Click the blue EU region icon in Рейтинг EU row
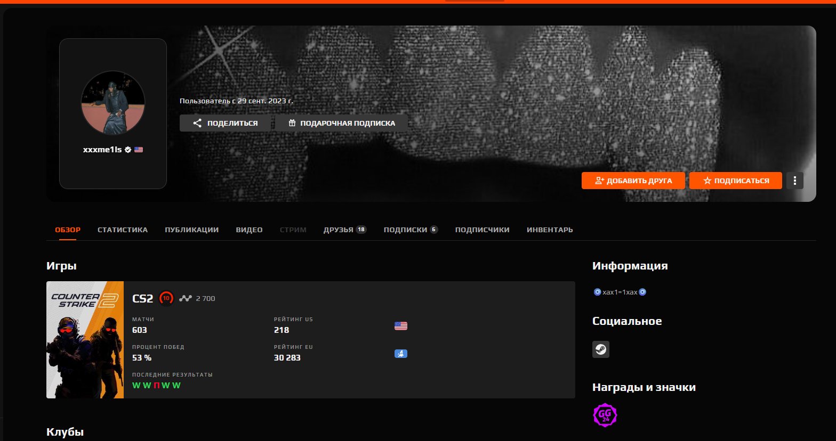This screenshot has height=441, width=836. coord(401,353)
